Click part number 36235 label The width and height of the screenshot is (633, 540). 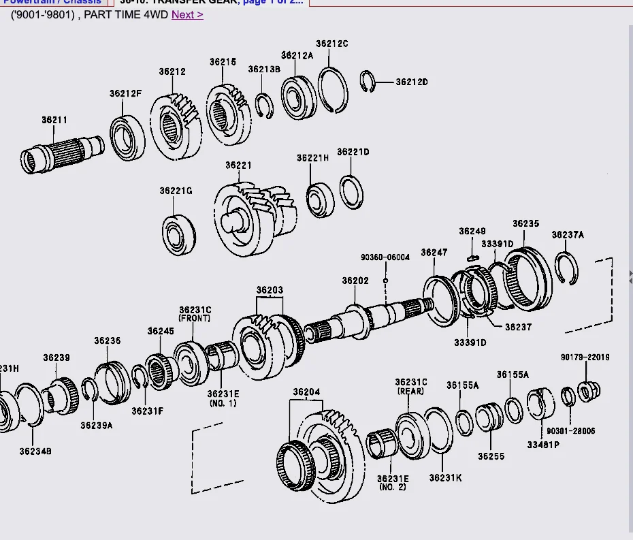point(526,223)
